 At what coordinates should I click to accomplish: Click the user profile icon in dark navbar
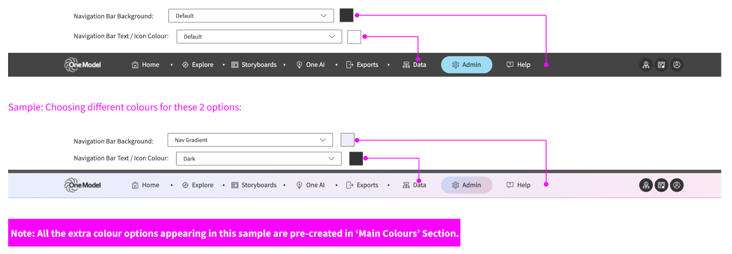677,65
